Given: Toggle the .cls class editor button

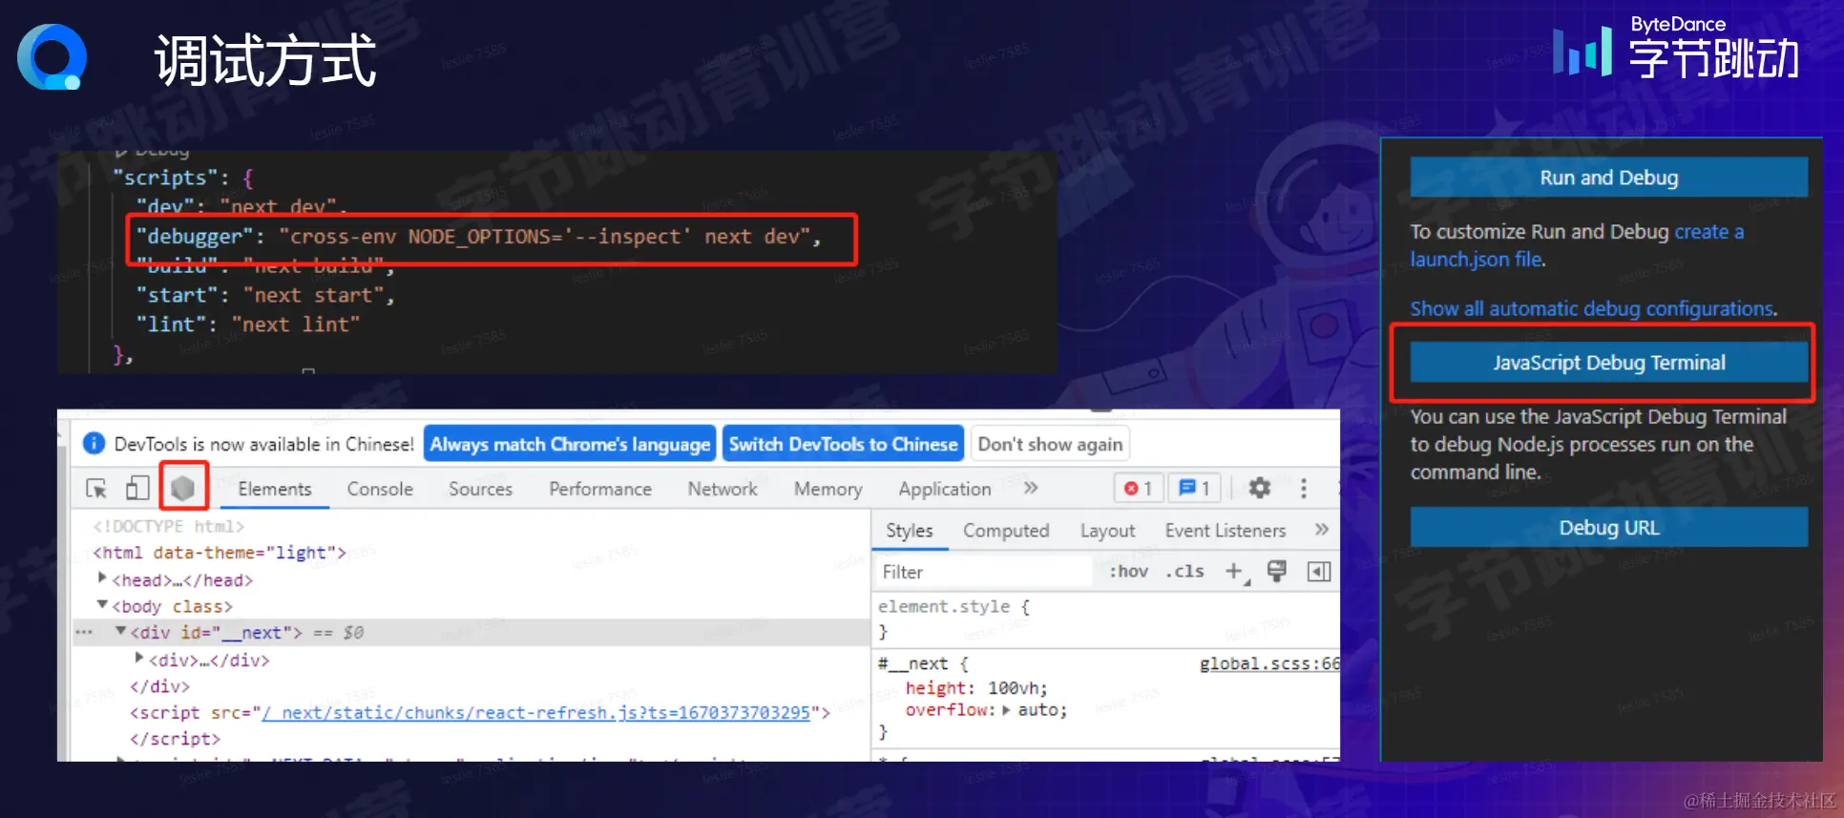Looking at the screenshot, I should [1185, 571].
